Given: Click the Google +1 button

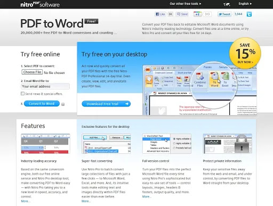Looking at the screenshot, I should [x=197, y=14].
